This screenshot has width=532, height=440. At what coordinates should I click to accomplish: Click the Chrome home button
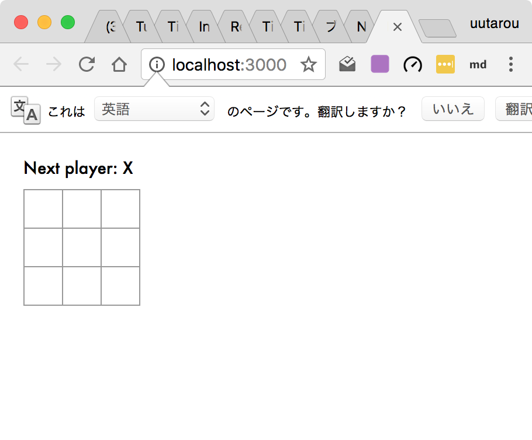(x=119, y=65)
